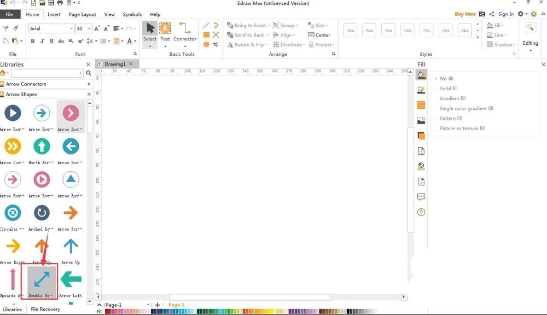547x315 pixels.
Task: Expand the Rotate & Flip dropdown
Action: pyautogui.click(x=266, y=45)
